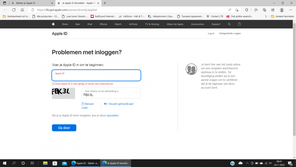This screenshot has height=167, width=296.
Task: Open the Watch menu item
Action: click(x=118, y=24)
